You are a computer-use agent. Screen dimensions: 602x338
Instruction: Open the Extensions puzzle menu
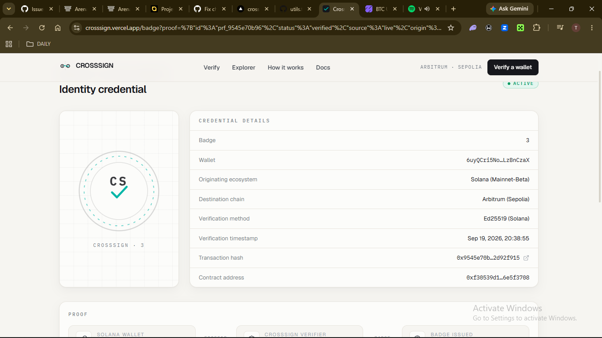click(x=536, y=28)
